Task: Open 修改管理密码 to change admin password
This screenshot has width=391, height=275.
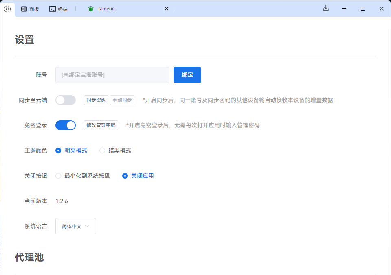Action: (x=101, y=125)
